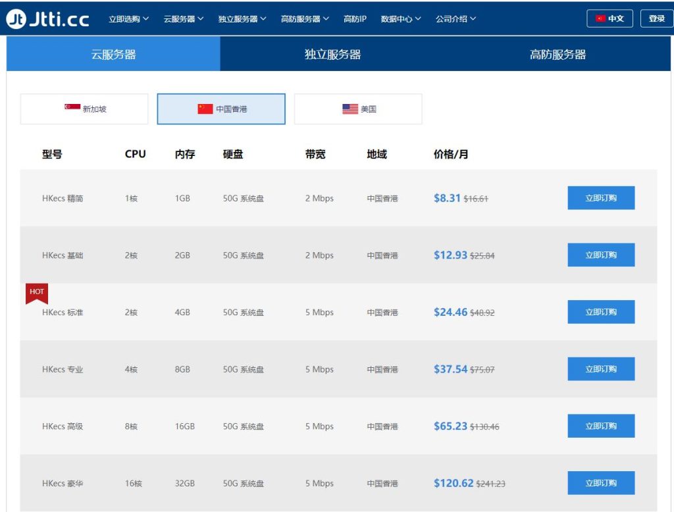Click the flag icon inside the 中文 button

[600, 18]
